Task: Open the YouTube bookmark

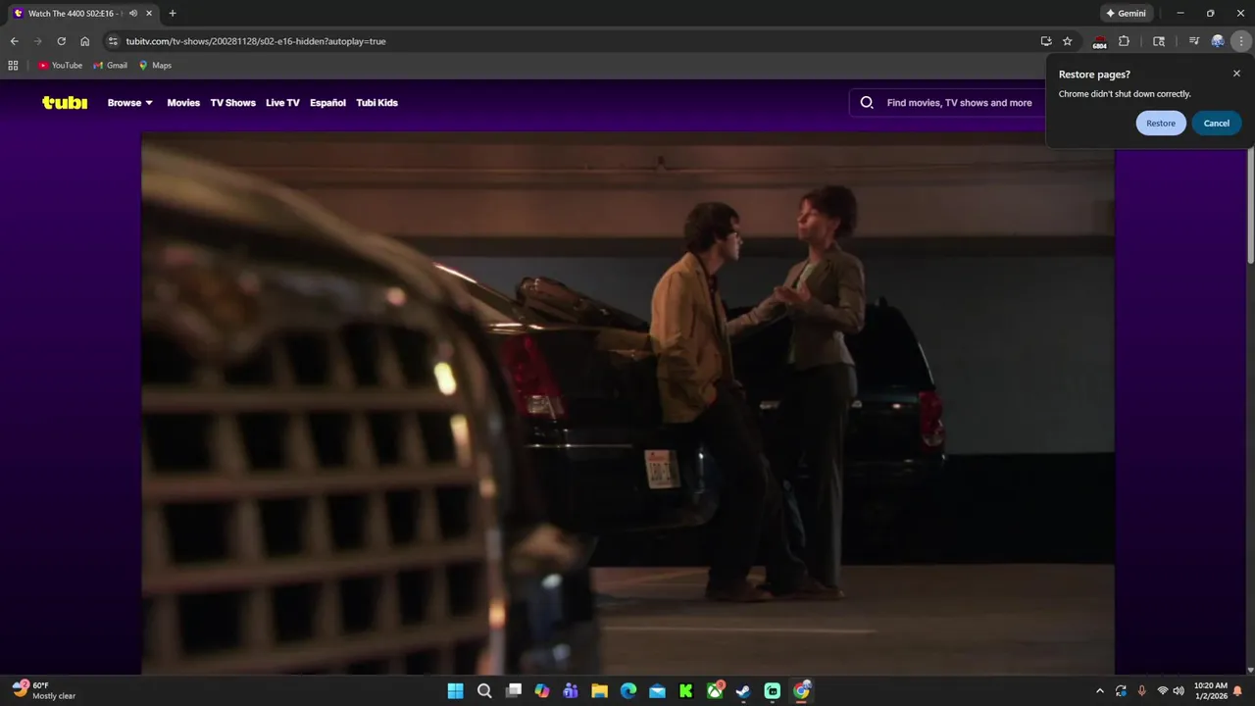Action: pos(60,66)
